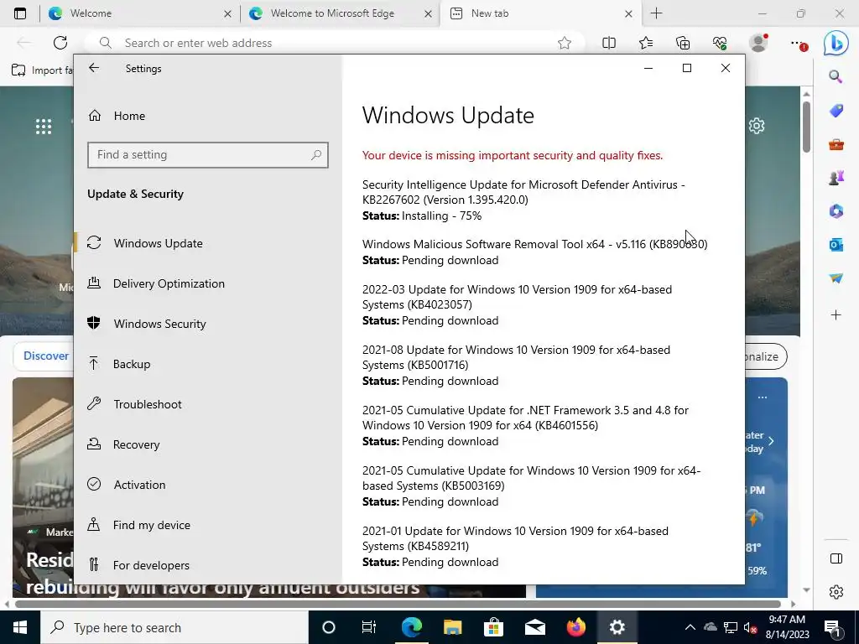Screen dimensions: 859x644
Task: Add page to favorites star icon
Action: pyautogui.click(x=565, y=43)
